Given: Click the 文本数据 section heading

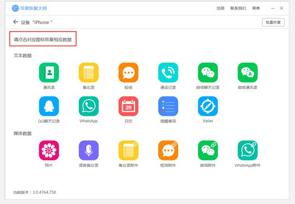Looking at the screenshot, I should (x=23, y=56).
